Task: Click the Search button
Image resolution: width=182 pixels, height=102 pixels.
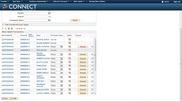Action: coord(75,20)
